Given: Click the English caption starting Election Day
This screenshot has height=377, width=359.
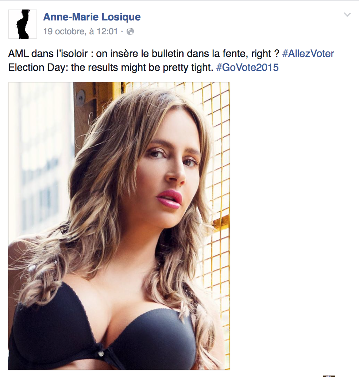Looking at the screenshot, I should [111, 68].
